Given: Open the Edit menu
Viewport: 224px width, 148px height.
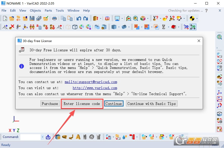Looking at the screenshot, I should [x=13, y=11].
